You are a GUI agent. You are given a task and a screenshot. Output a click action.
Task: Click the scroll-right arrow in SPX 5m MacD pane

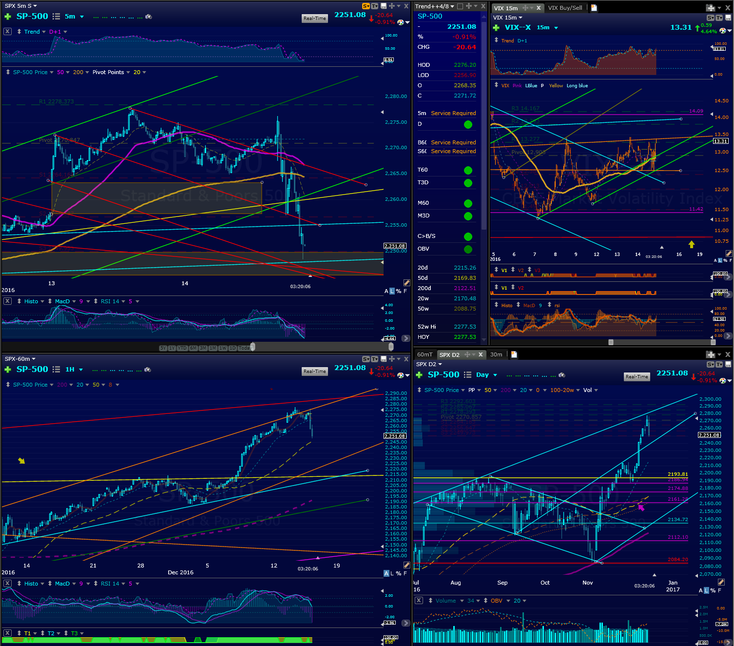406,338
